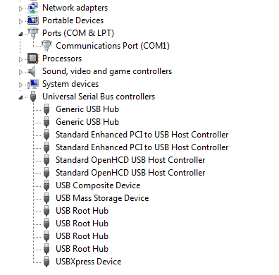Select first Standard OpenHCD USB Host Controller

click(x=130, y=160)
